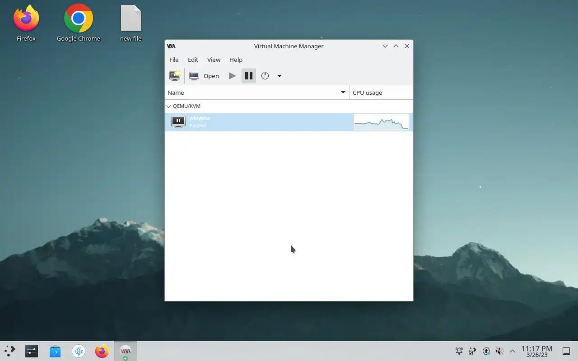Viewport: 578px width, 361px height.
Task: Click the Virtual Machine Manager title icon
Action: pyautogui.click(x=171, y=46)
